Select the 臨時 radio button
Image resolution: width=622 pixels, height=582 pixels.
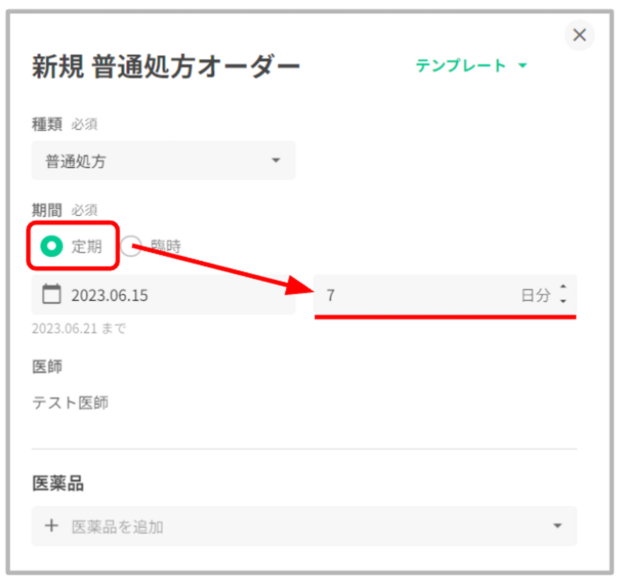click(131, 246)
